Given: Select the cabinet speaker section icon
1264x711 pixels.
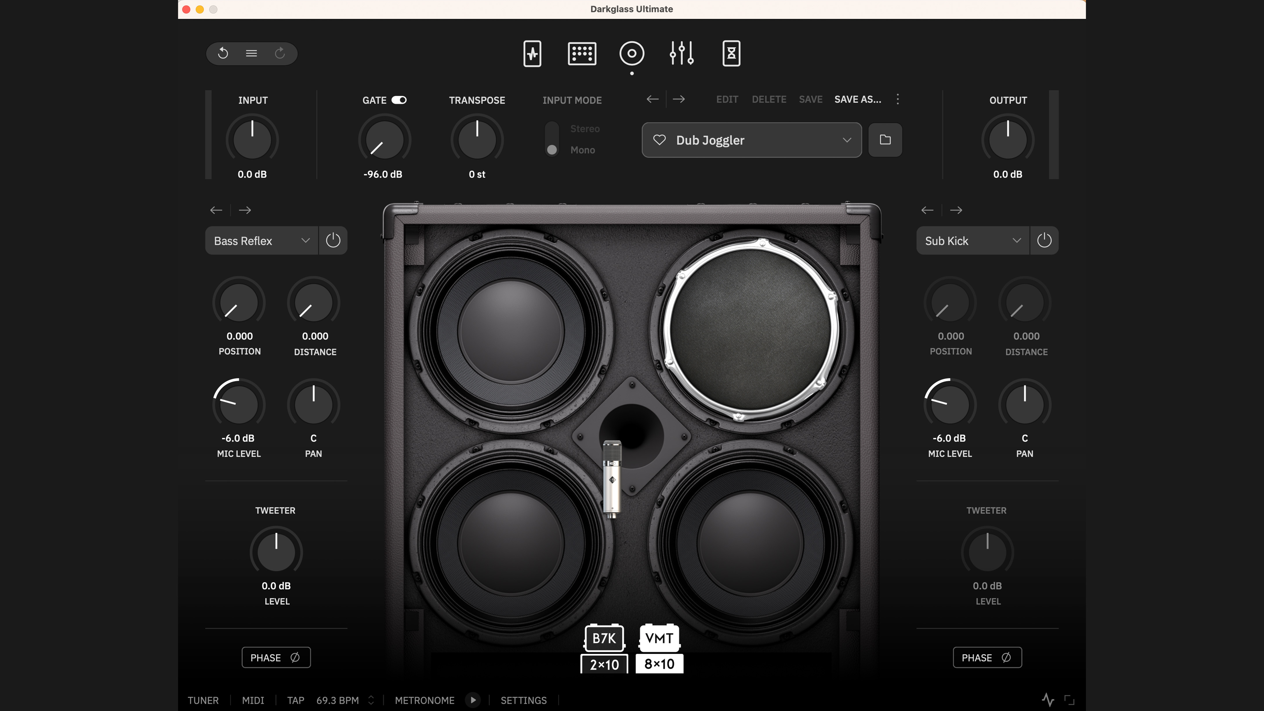Looking at the screenshot, I should pos(632,53).
